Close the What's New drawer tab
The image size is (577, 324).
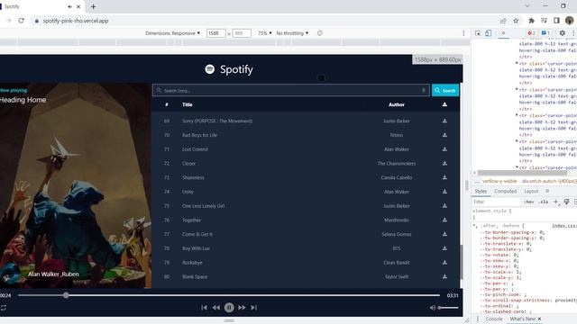[x=539, y=319]
